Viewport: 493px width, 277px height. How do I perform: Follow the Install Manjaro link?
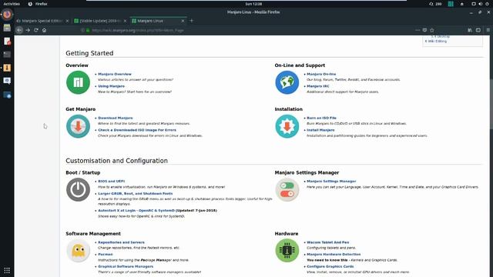320,130
